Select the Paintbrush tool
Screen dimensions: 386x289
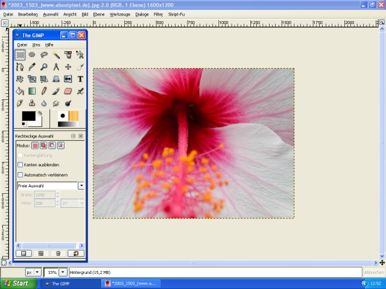(56, 91)
